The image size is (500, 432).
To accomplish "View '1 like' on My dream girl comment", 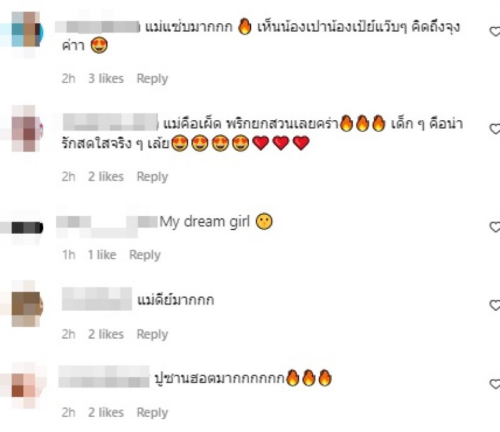I will 102,255.
